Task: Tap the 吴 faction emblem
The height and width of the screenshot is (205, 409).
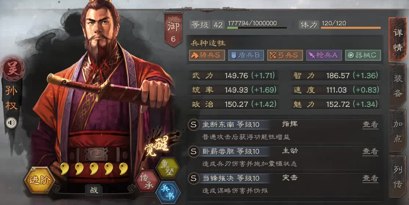Action: coord(13,69)
